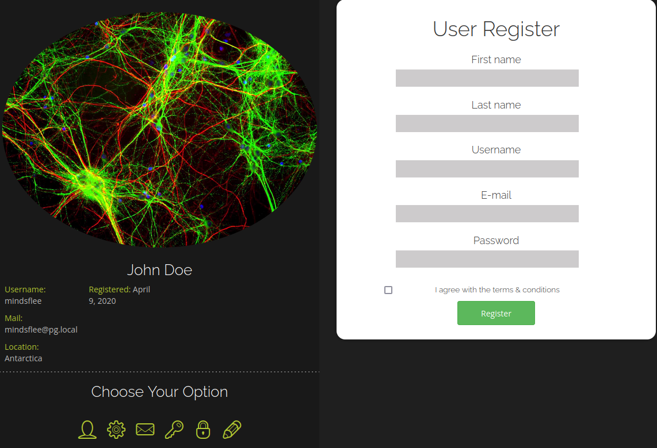Click the User Register heading
The height and width of the screenshot is (448, 657).
pyautogui.click(x=496, y=29)
